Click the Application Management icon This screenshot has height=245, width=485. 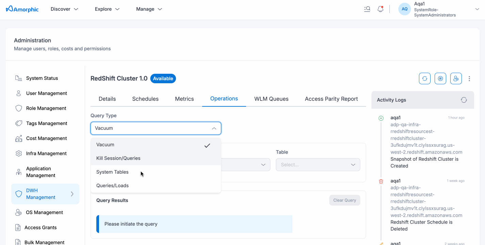coord(19,172)
